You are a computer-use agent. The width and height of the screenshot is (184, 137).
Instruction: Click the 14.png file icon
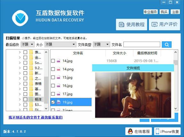58,69
